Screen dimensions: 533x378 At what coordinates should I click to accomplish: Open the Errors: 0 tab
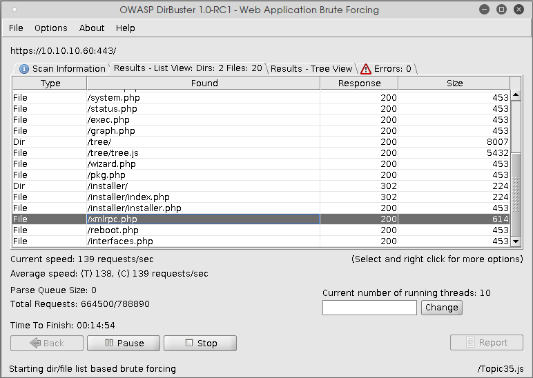click(387, 68)
